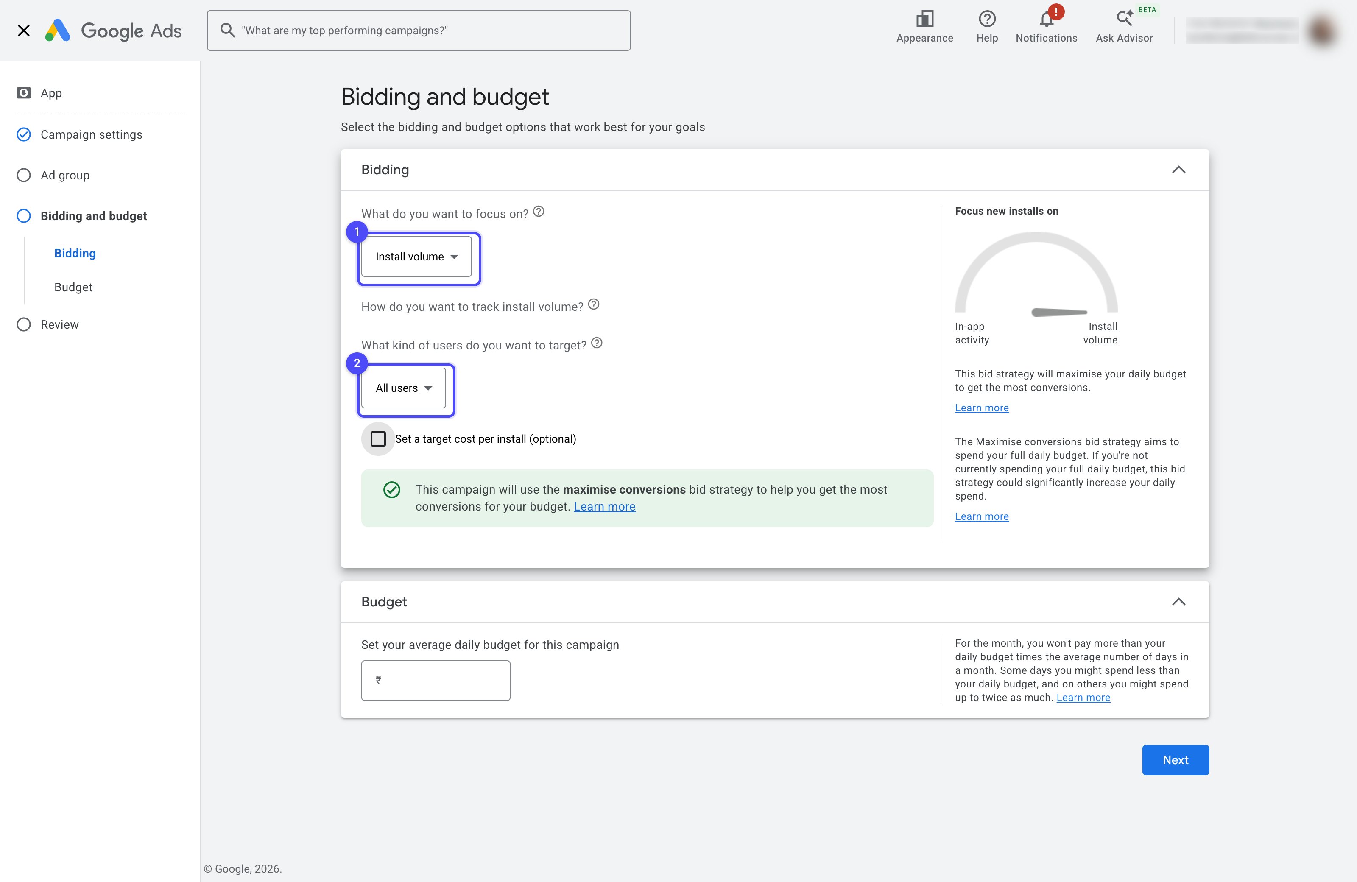Click the green checkmark in bid strategy notice
Screen dimensions: 1357x882
(392, 490)
